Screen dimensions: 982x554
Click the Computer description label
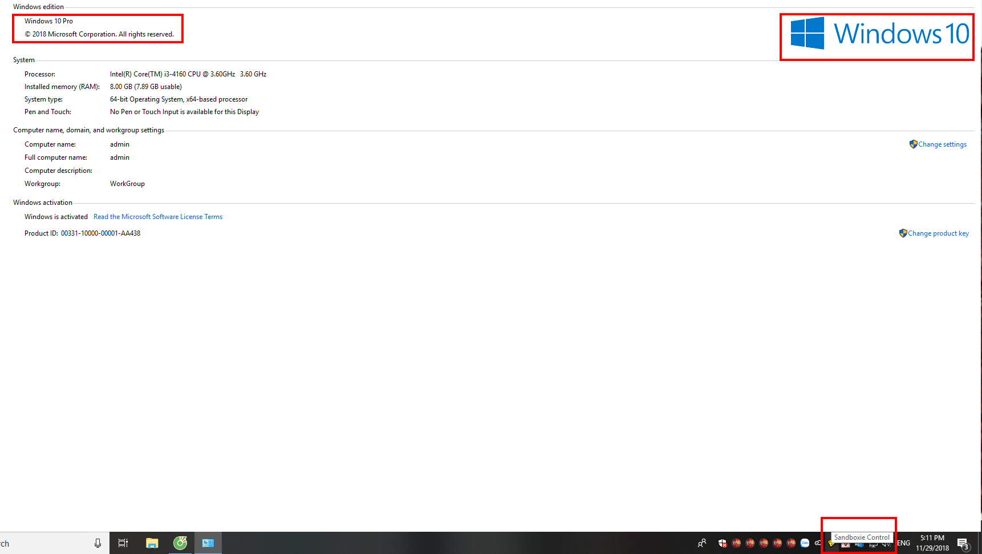(58, 171)
